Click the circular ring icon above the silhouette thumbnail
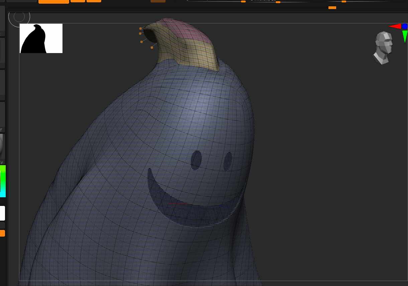This screenshot has width=408, height=286. pyautogui.click(x=19, y=17)
